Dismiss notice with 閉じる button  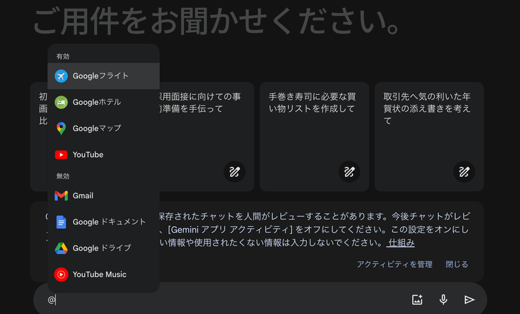[x=457, y=264]
